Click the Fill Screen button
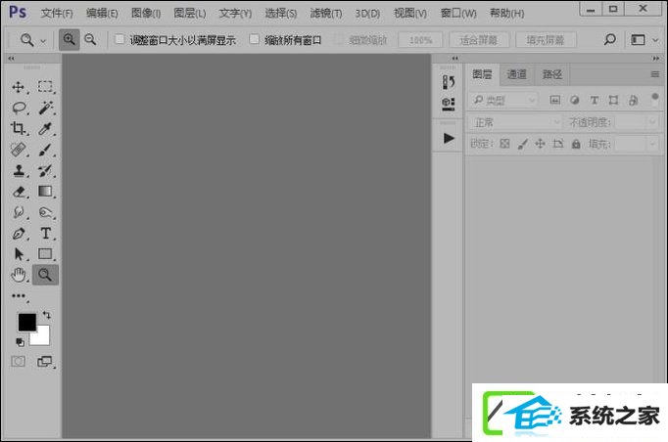The image size is (668, 442). click(x=546, y=40)
